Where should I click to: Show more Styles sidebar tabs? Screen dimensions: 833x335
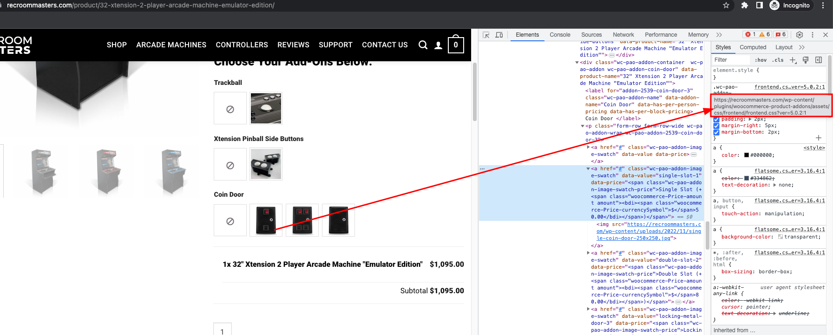click(x=802, y=47)
